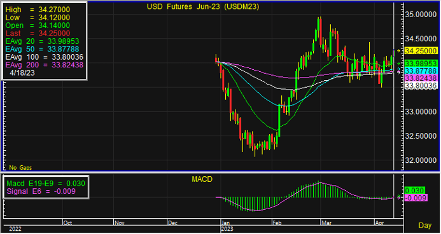
Task: Select the Last = 34.25000 legend value
Action: pos(38,33)
